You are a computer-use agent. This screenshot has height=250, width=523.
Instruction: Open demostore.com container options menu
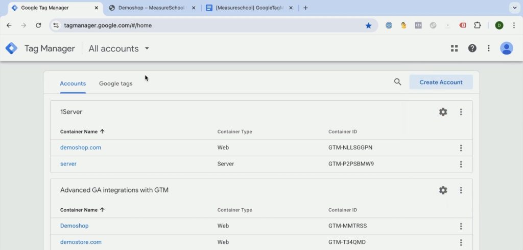461,242
